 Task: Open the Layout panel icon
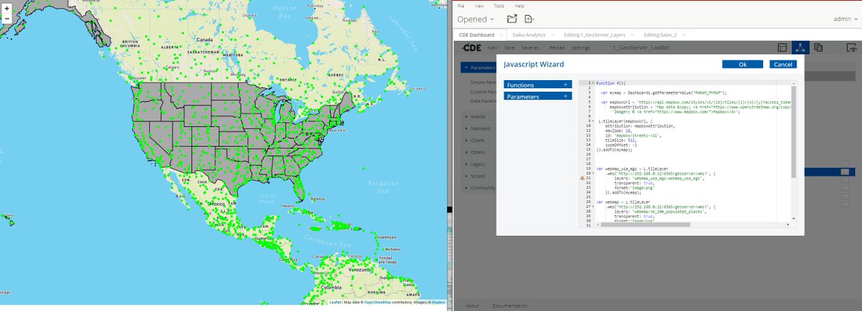pos(782,47)
